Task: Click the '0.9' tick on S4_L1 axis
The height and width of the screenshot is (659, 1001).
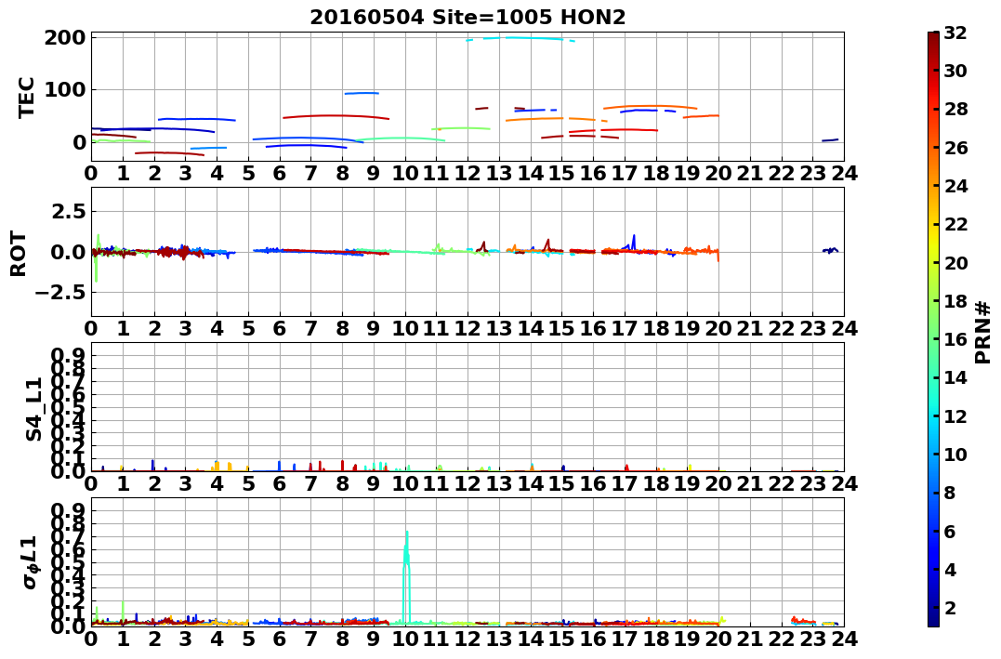Action: pos(66,354)
